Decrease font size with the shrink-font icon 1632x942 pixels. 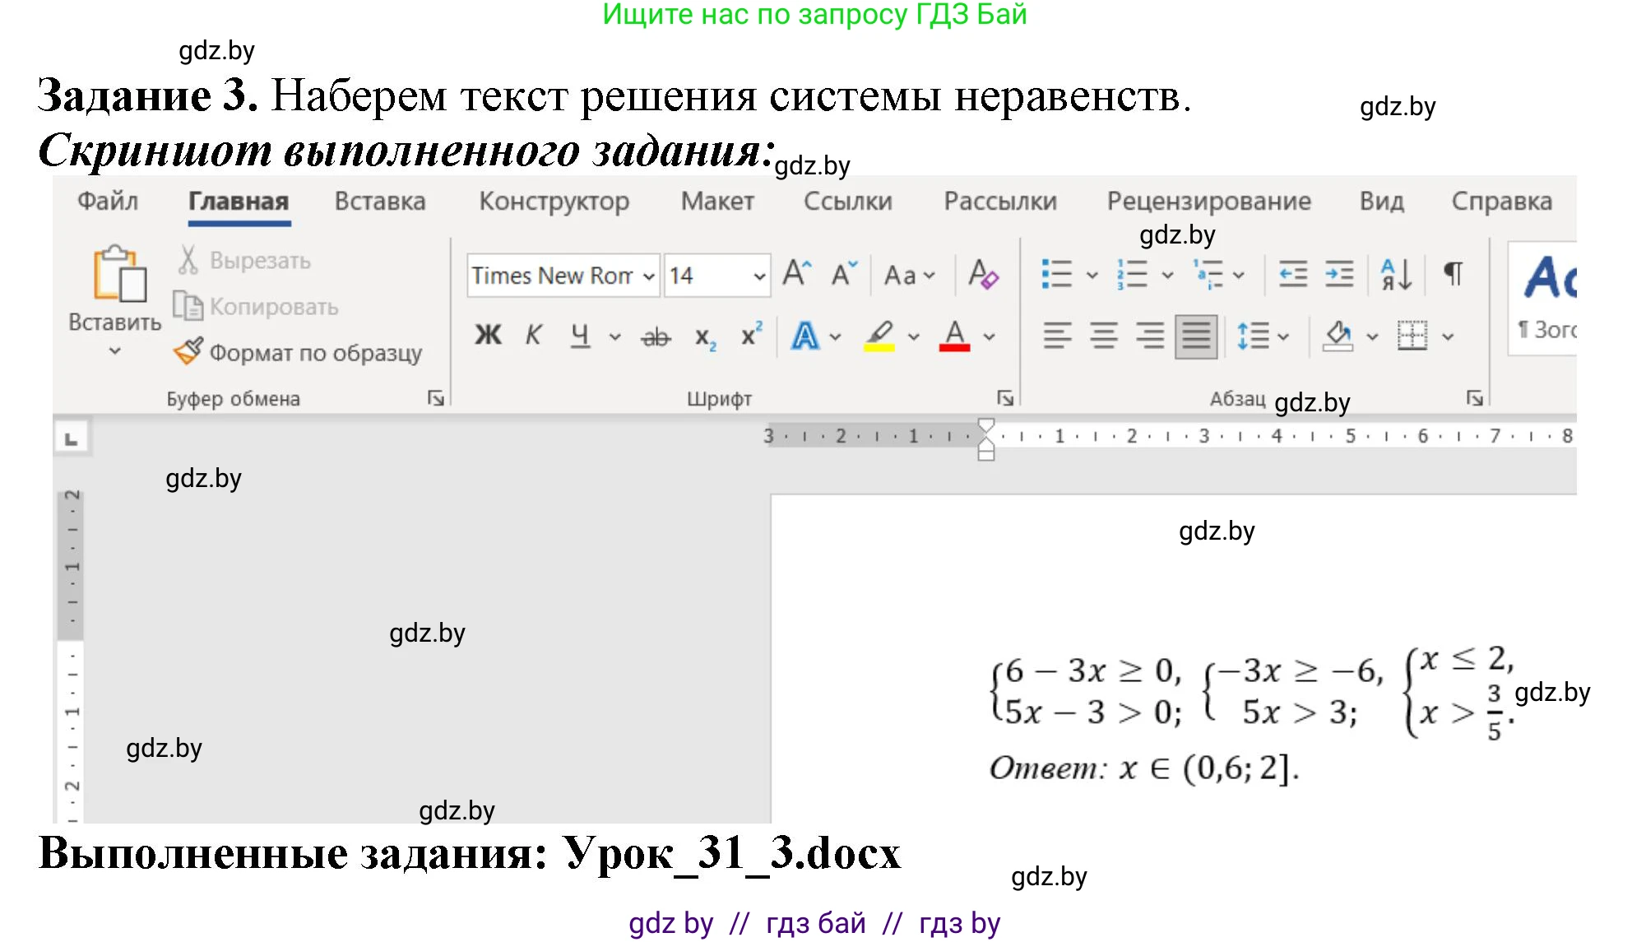click(843, 274)
